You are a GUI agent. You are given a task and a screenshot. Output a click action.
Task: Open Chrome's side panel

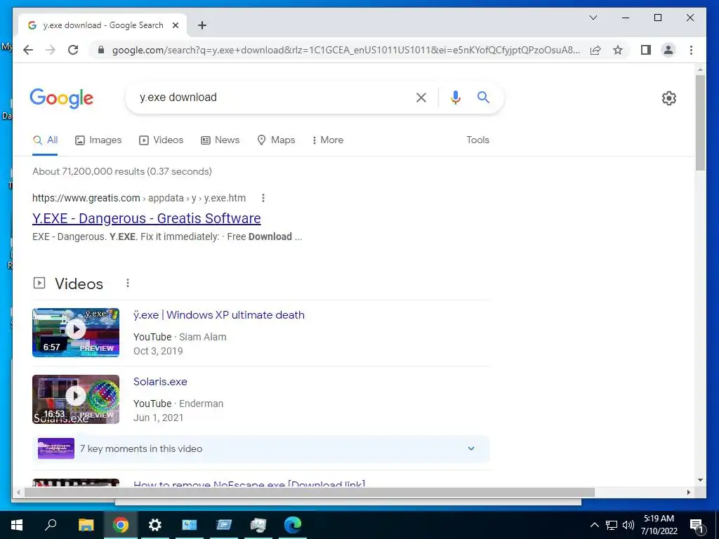(646, 50)
